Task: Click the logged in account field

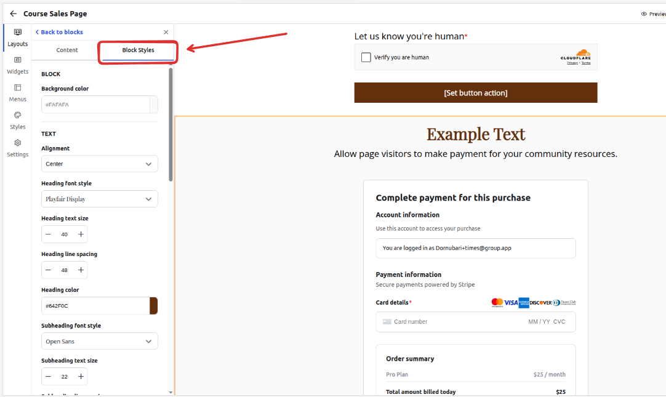Action: tap(476, 249)
